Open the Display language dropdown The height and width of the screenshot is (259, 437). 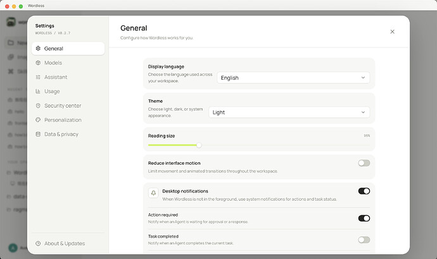tap(293, 78)
